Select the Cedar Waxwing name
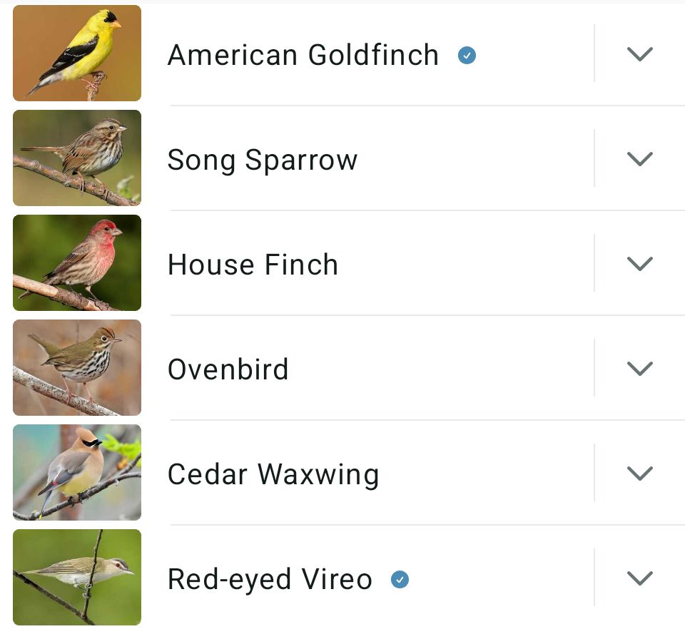 273,474
